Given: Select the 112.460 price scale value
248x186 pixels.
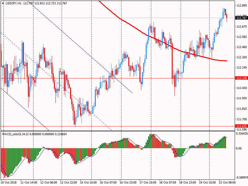Looking at the screenshot, I should (241, 47).
